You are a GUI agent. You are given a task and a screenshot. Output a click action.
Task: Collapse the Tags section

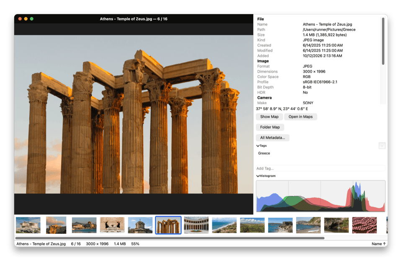(x=258, y=146)
